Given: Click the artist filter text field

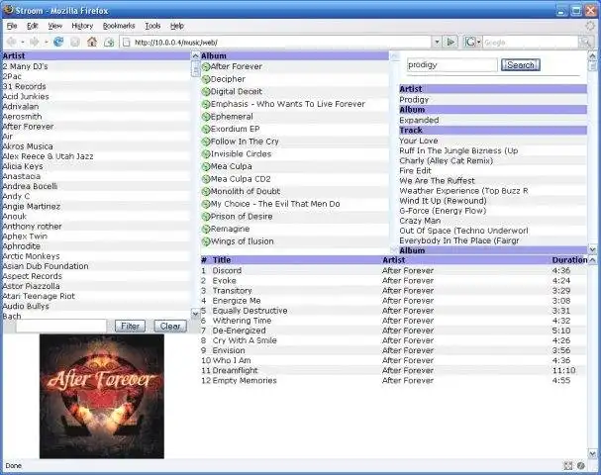Looking at the screenshot, I should pos(61,326).
